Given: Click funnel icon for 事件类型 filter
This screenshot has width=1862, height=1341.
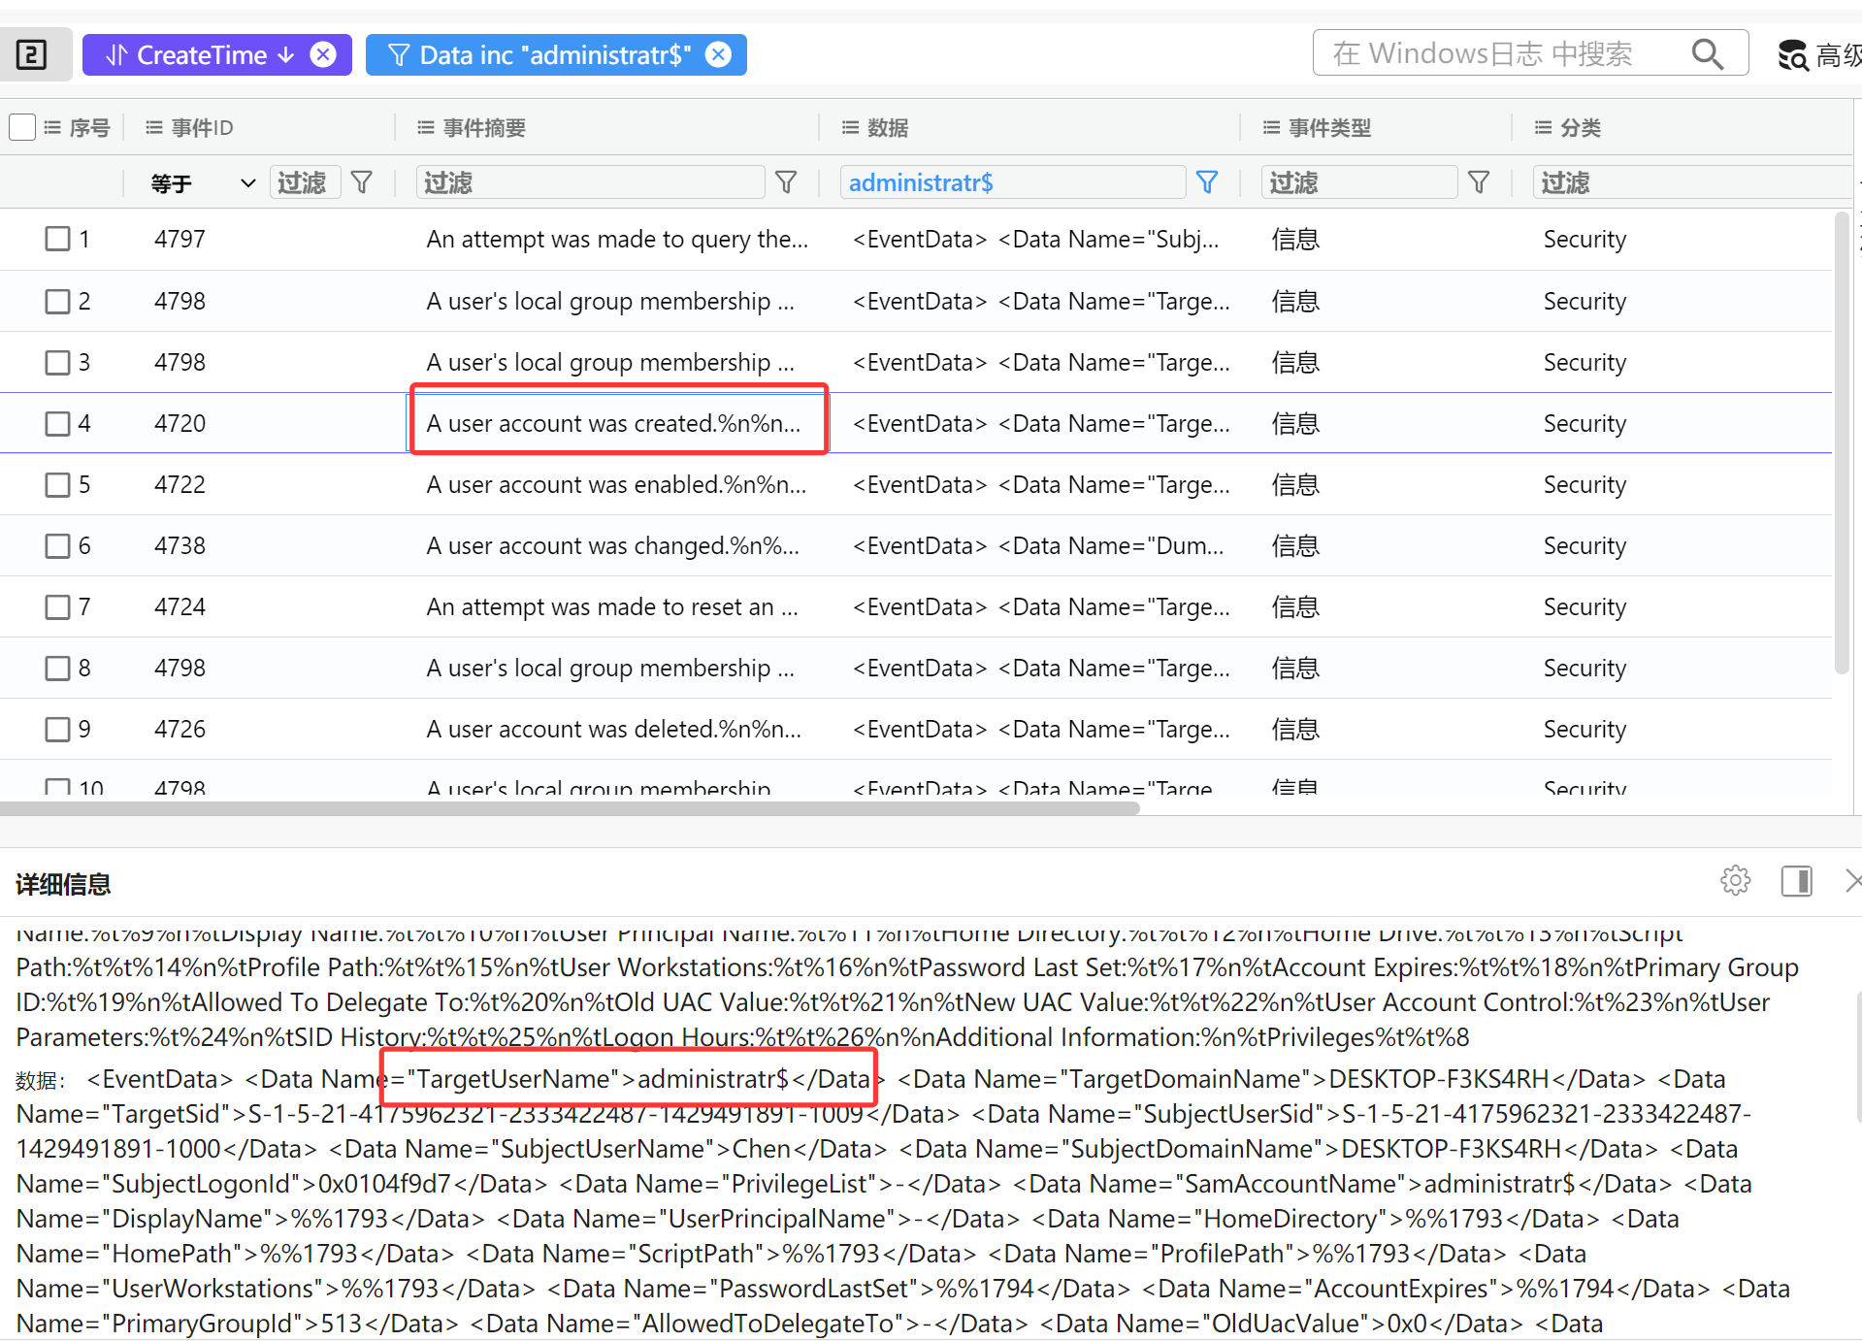Looking at the screenshot, I should (x=1479, y=182).
